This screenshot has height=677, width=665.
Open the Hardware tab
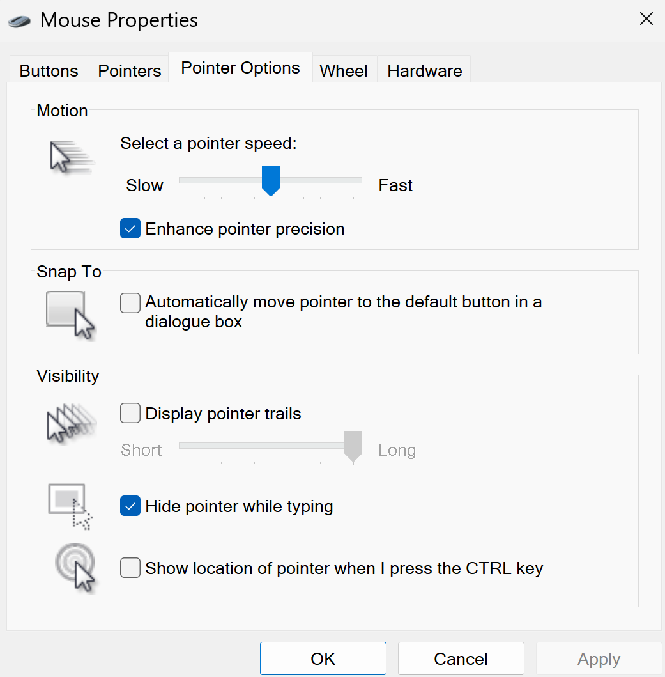[424, 70]
